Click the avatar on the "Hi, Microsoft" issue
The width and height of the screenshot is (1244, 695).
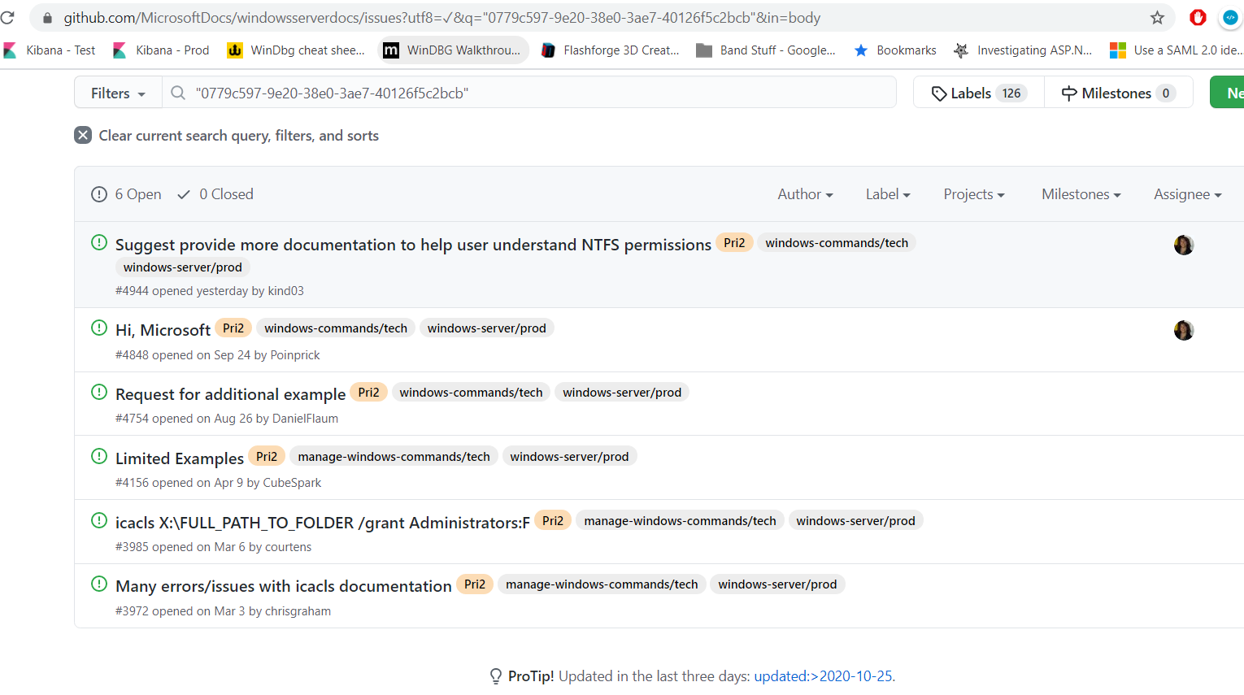tap(1183, 330)
